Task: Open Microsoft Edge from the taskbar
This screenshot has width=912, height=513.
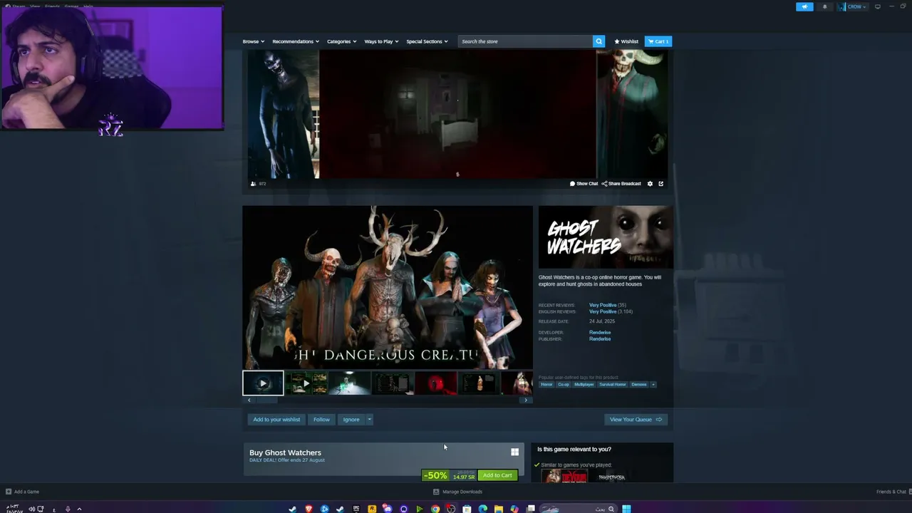Action: 482,509
